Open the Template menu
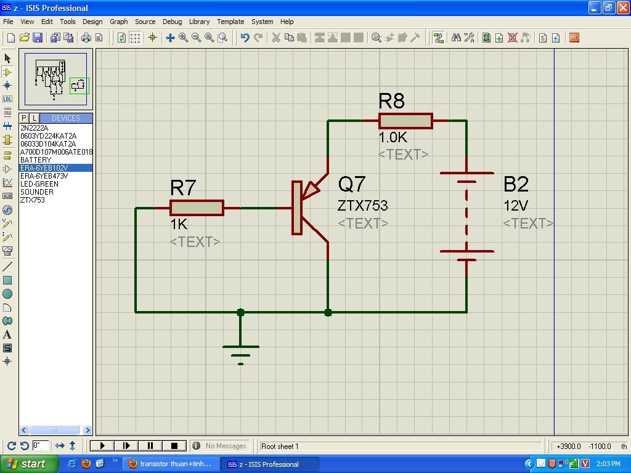This screenshot has width=631, height=473. (230, 22)
